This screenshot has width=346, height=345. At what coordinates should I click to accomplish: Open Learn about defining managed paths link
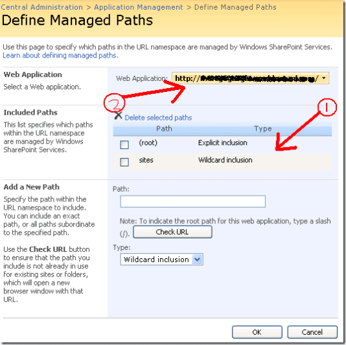click(x=60, y=55)
